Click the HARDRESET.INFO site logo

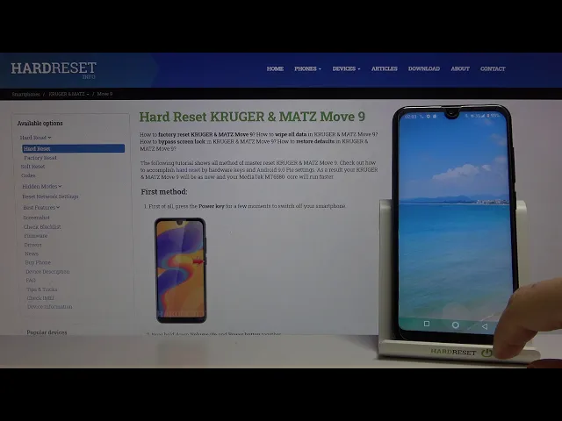54,69
